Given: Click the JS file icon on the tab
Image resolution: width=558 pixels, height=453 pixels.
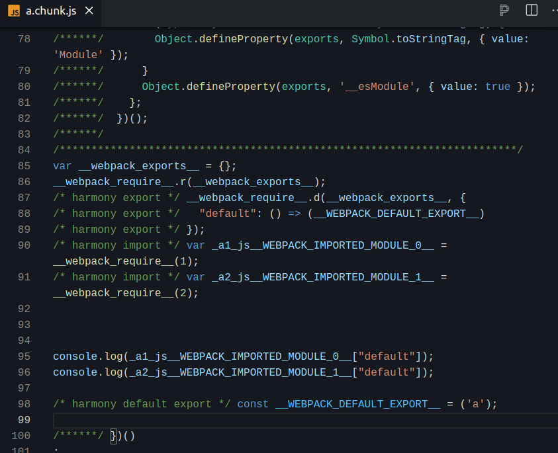Looking at the screenshot, I should pyautogui.click(x=14, y=11).
